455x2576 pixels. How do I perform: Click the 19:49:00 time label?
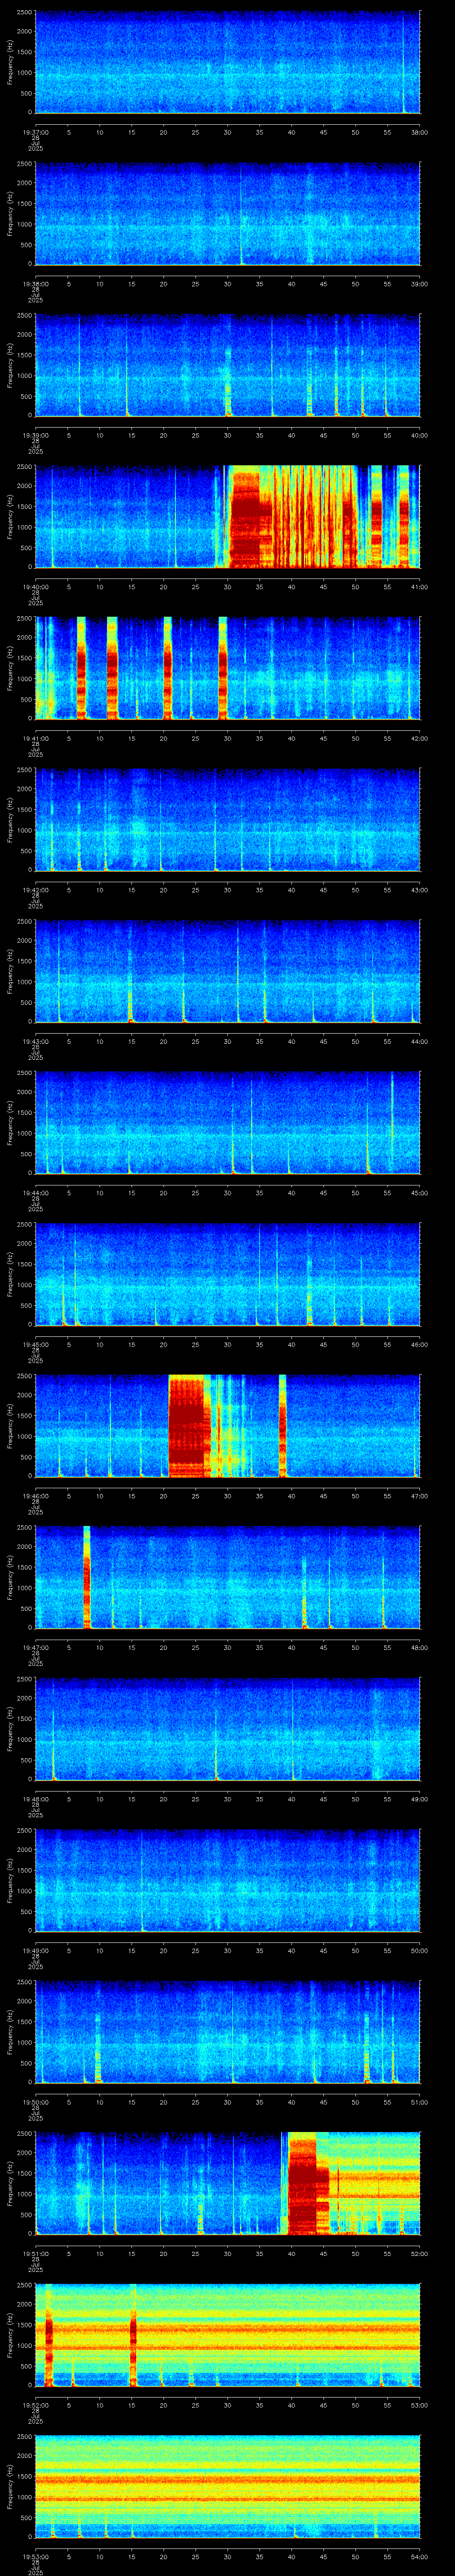[x=35, y=1950]
